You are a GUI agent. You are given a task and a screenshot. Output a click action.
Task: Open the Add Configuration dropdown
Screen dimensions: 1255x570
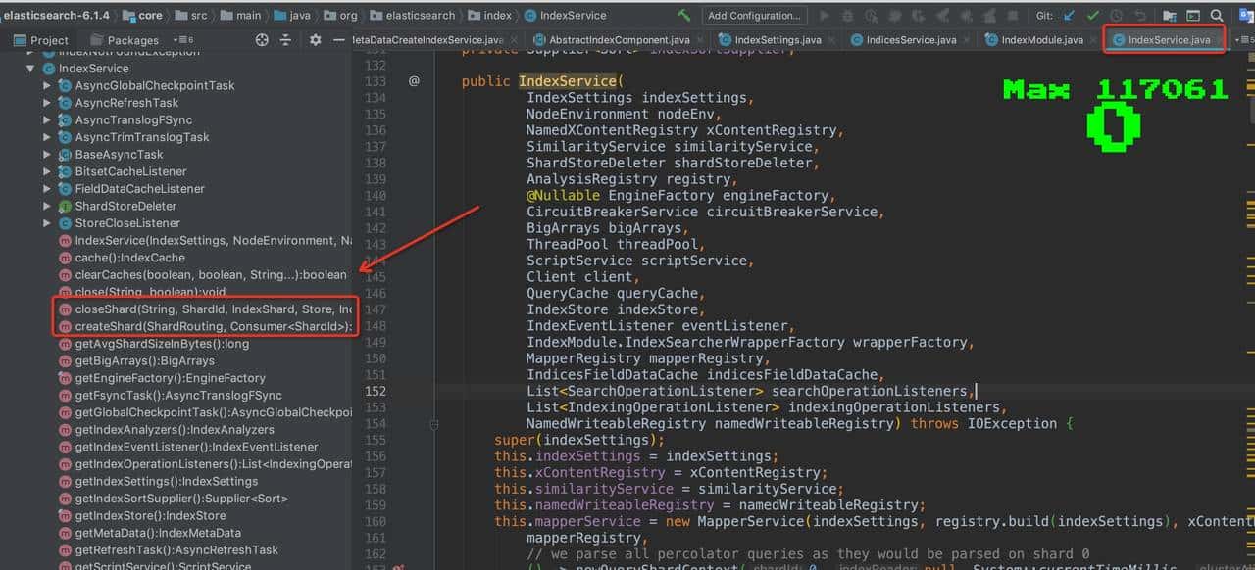754,16
